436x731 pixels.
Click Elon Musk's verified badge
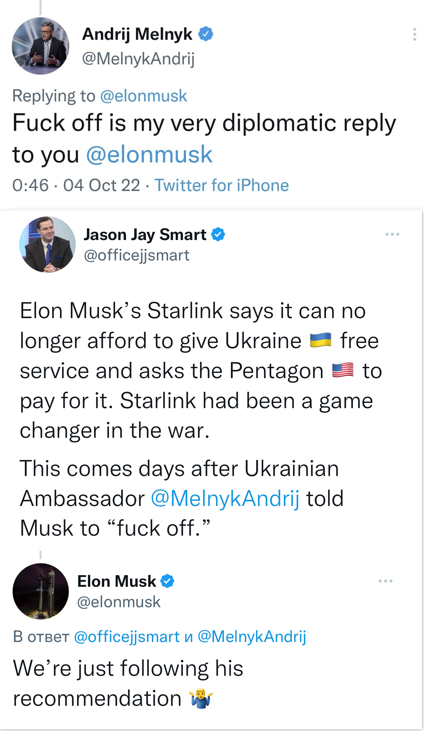[167, 581]
